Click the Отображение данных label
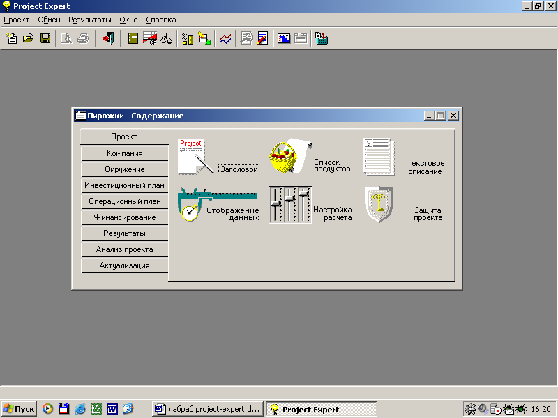Screen dimensions: 558x418 coord(233,214)
